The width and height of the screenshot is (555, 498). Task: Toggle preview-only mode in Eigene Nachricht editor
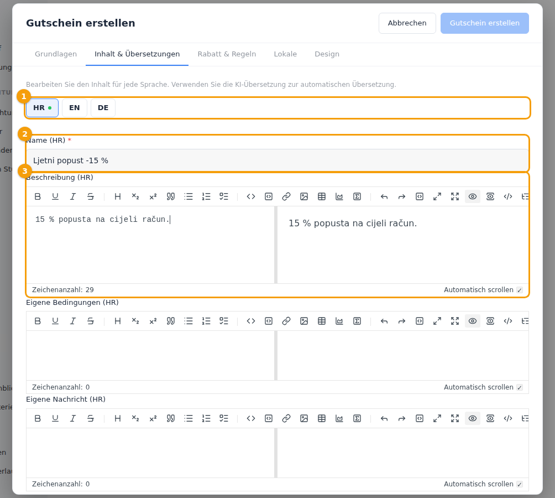pos(490,419)
